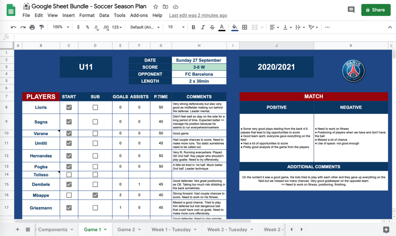
Task: Open the Borders tool
Action: pyautogui.click(x=244, y=27)
